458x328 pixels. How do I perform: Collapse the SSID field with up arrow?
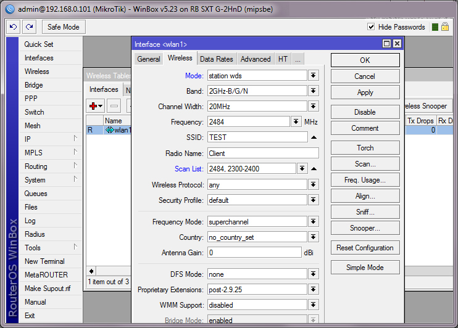tap(314, 137)
